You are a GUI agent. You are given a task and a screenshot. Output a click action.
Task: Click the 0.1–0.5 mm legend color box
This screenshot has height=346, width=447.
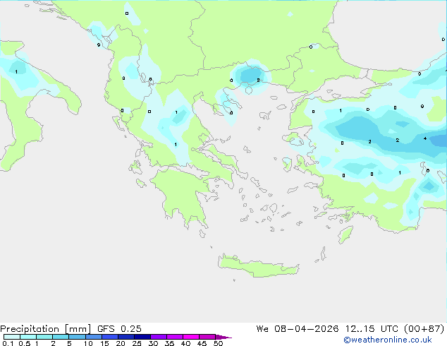coord(12,337)
